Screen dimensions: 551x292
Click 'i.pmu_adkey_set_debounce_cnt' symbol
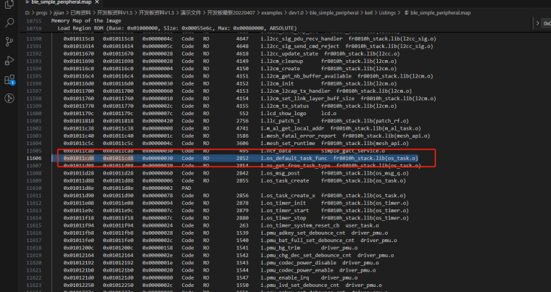coord(303,233)
